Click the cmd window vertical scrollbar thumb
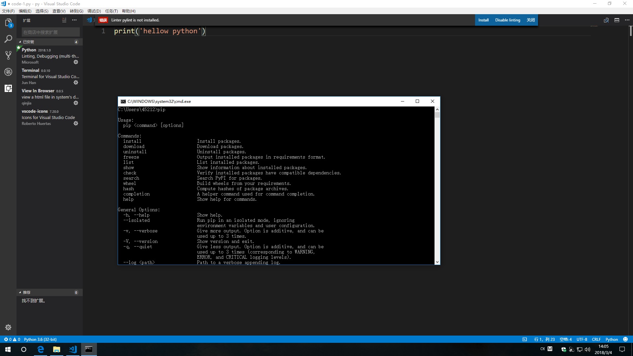 pos(437,115)
